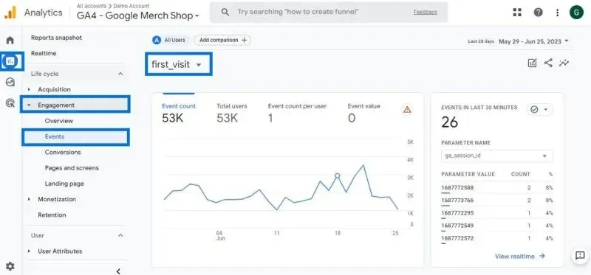
Task: Collapse the Life cycle section
Action: pos(120,74)
